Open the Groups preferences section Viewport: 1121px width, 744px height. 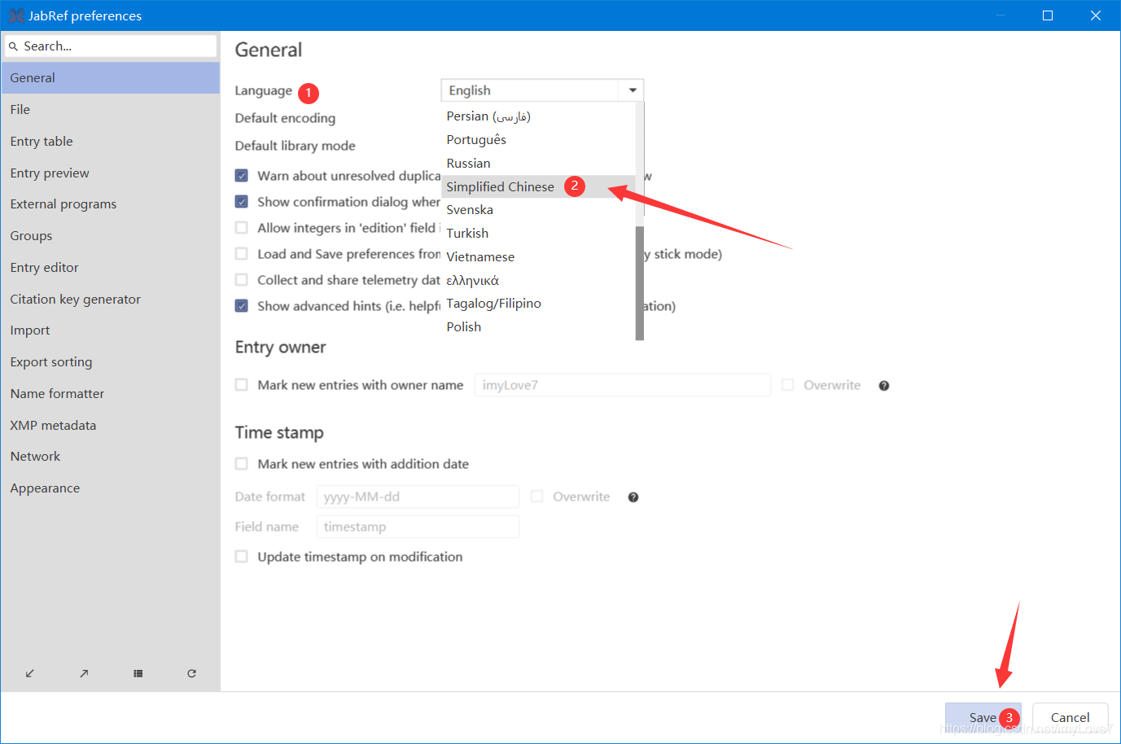pyautogui.click(x=110, y=236)
